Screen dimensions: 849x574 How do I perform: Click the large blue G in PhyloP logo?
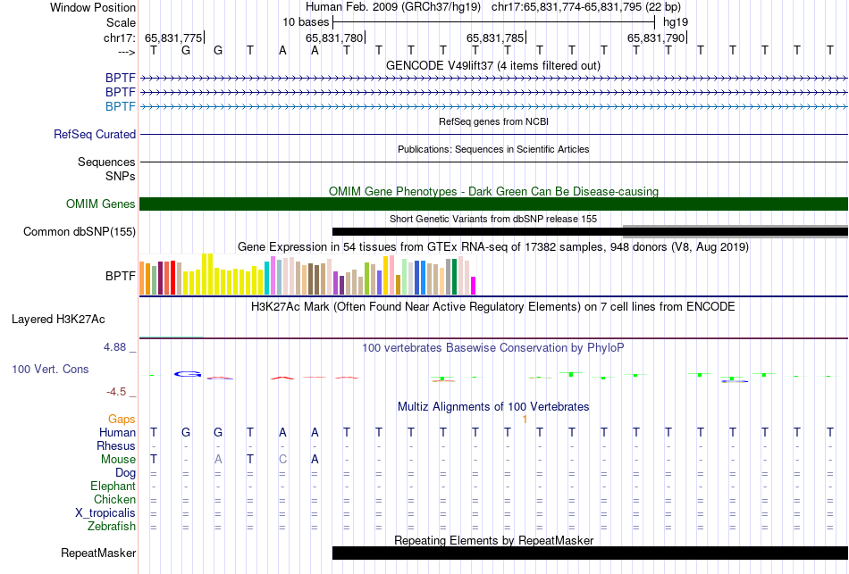click(188, 373)
